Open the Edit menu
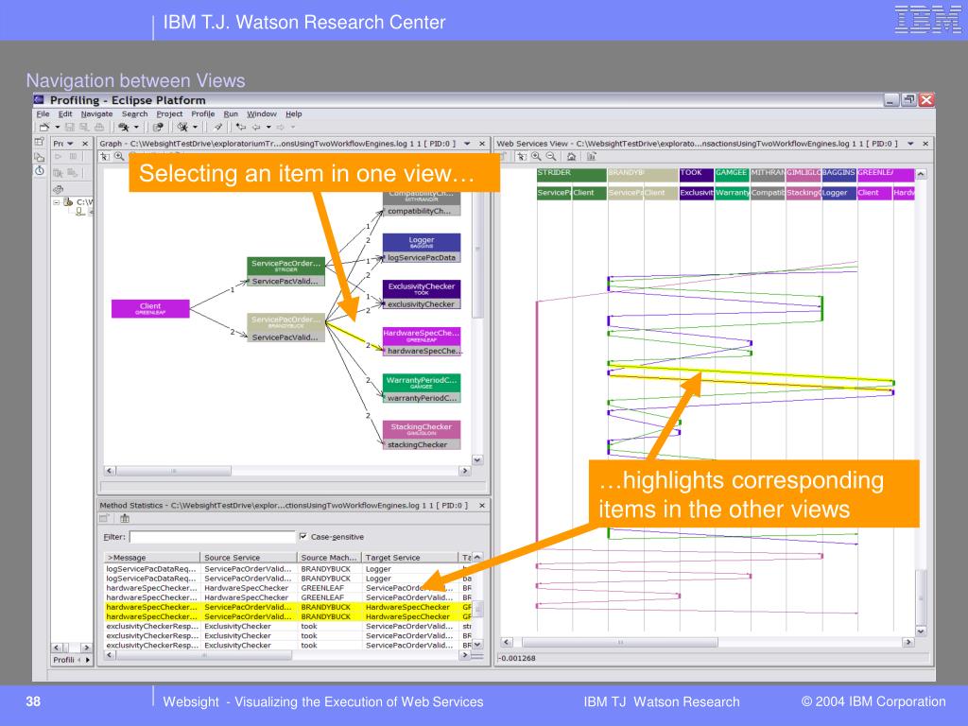 pyautogui.click(x=65, y=113)
